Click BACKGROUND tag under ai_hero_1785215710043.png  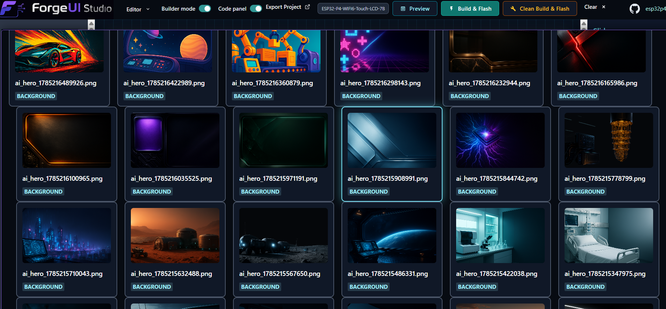tap(43, 287)
